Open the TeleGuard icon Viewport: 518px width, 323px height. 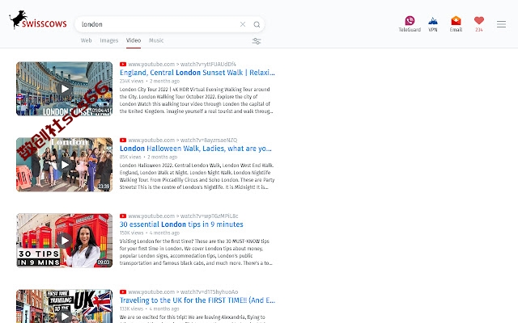(410, 21)
